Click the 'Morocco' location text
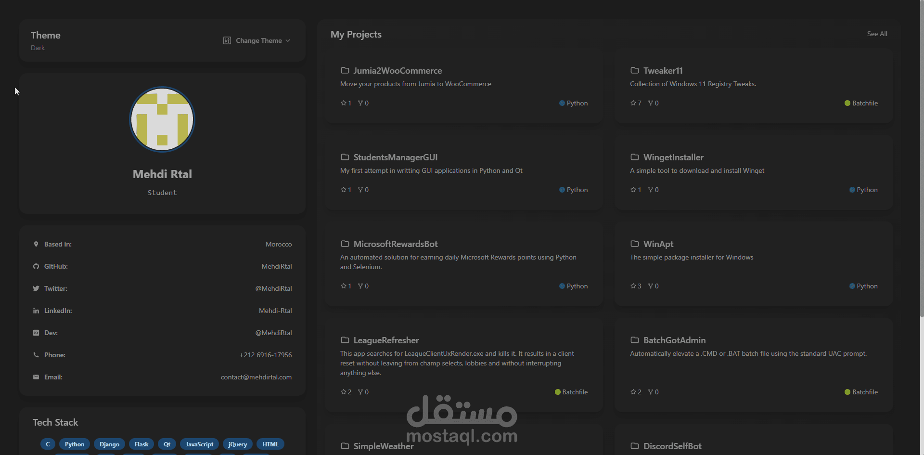The height and width of the screenshot is (455, 924). (279, 244)
